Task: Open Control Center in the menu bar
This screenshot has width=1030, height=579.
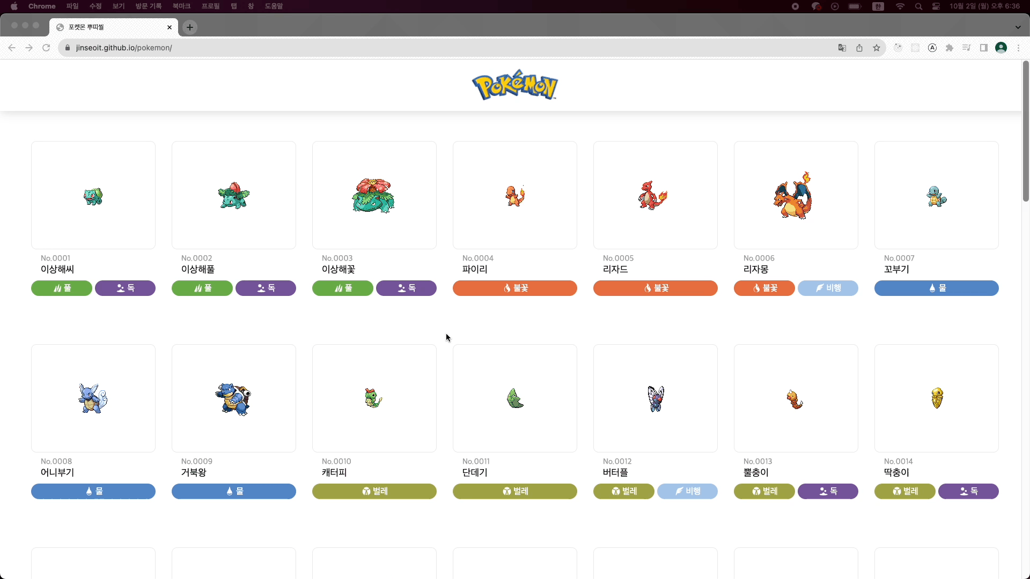Action: (x=936, y=6)
